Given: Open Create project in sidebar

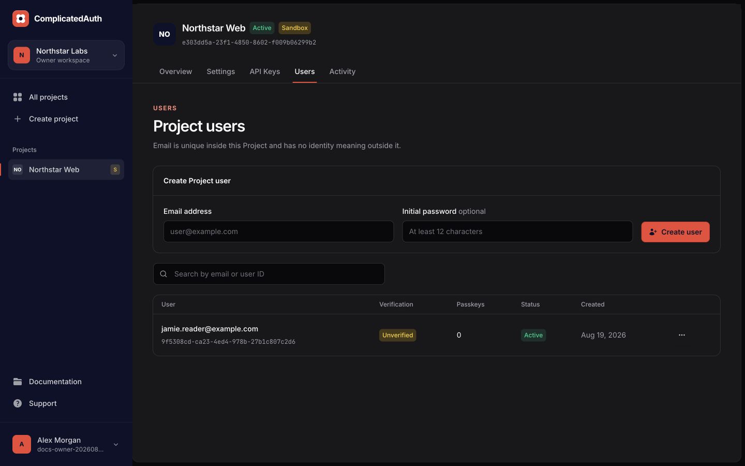Looking at the screenshot, I should pos(66,119).
